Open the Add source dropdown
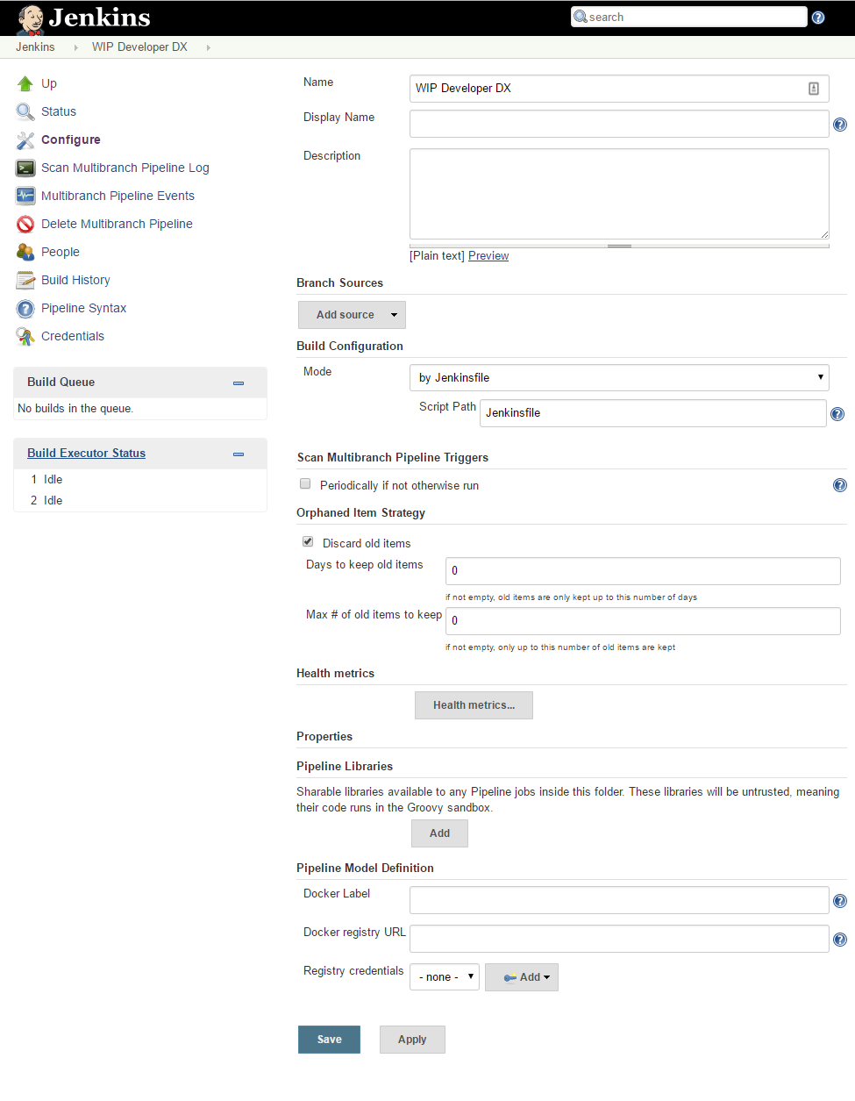Viewport: 855px width, 1101px height. point(352,315)
